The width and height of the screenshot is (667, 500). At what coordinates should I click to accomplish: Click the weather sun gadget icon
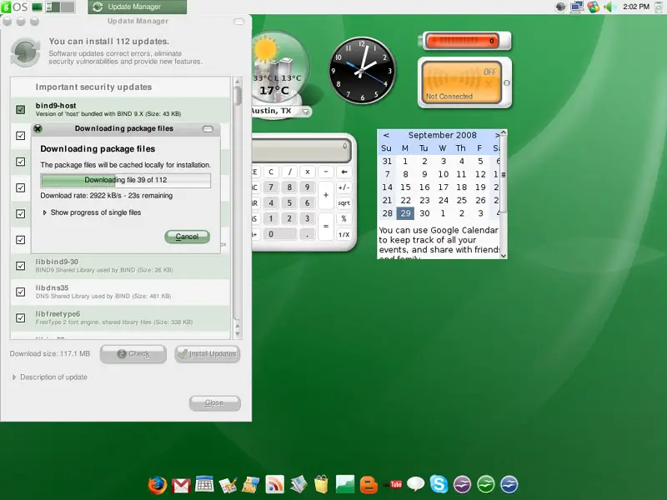tap(266, 49)
